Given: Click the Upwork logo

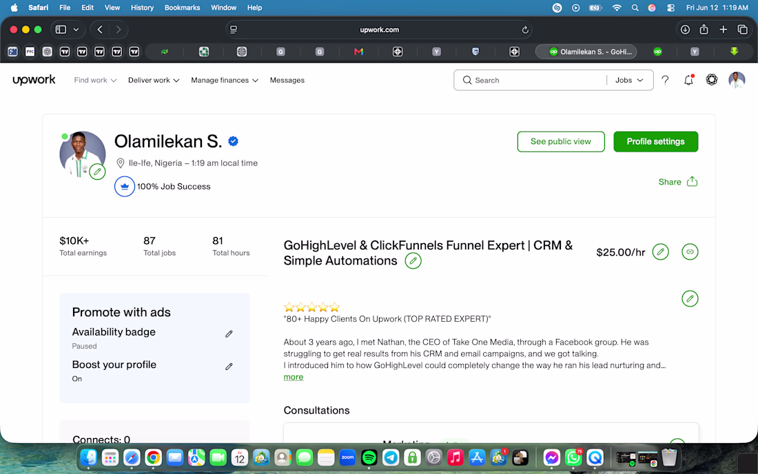Looking at the screenshot, I should point(34,80).
